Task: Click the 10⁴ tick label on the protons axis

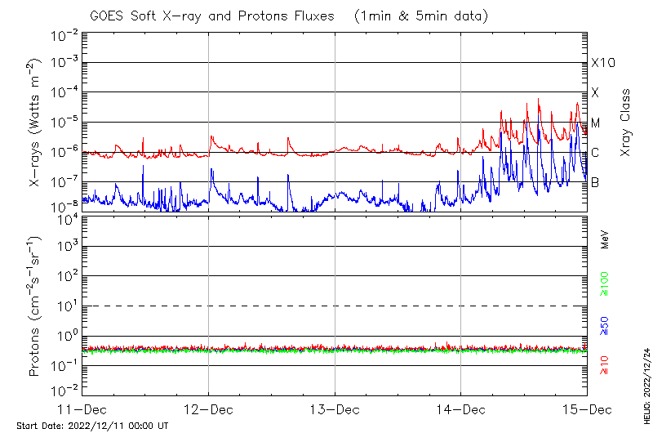Action: click(65, 218)
